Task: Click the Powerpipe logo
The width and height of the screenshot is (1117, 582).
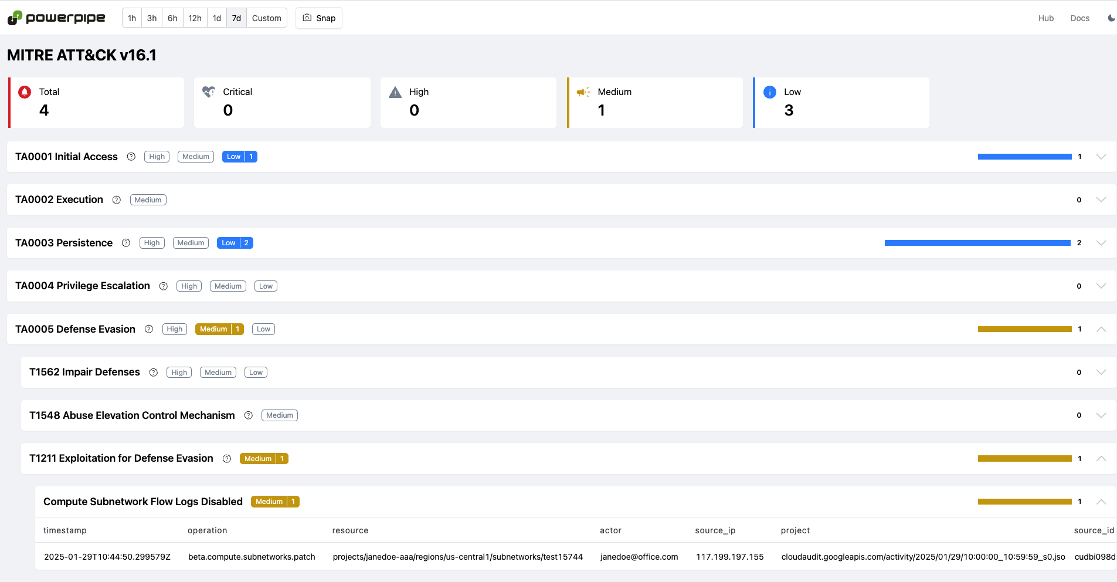Action: pyautogui.click(x=56, y=18)
